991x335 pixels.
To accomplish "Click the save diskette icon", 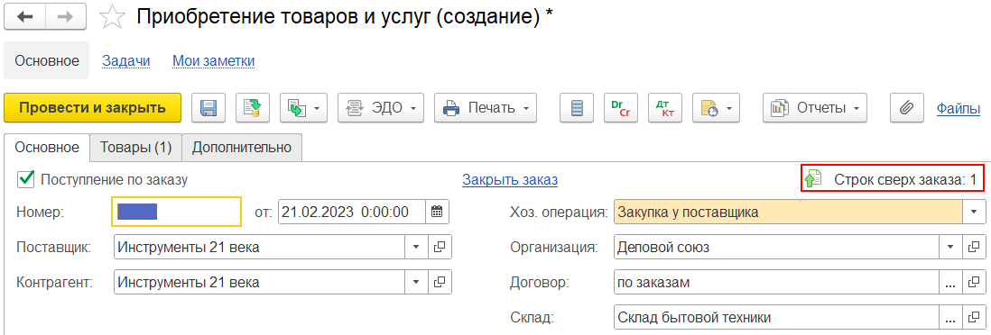I will [x=208, y=108].
